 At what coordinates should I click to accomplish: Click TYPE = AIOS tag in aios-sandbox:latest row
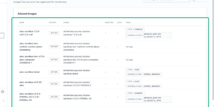pos(133,70)
